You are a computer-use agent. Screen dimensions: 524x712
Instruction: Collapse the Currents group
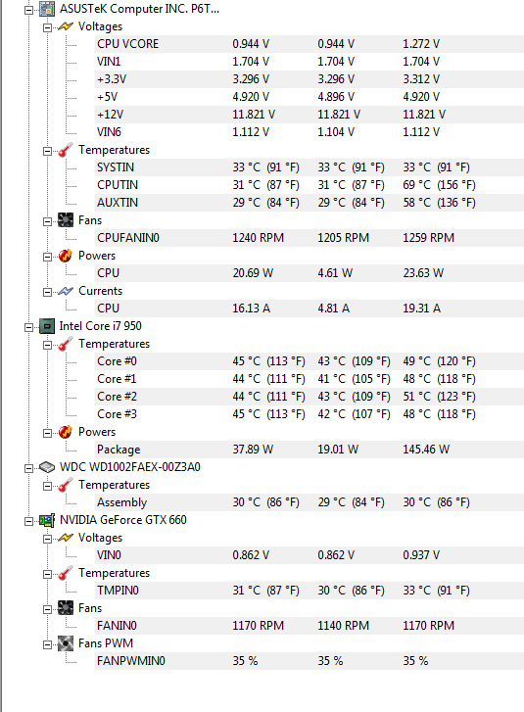pyautogui.click(x=47, y=292)
